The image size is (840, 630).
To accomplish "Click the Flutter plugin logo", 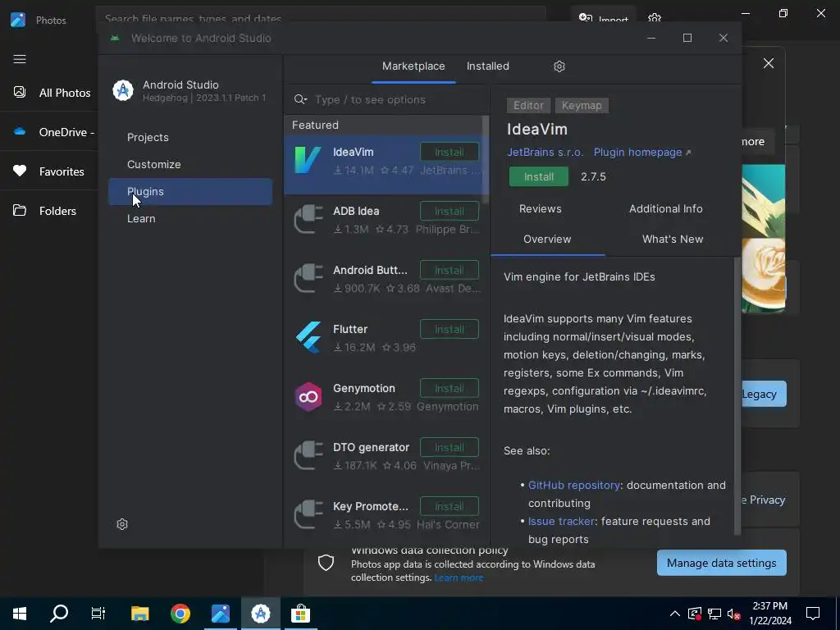I will (x=308, y=337).
